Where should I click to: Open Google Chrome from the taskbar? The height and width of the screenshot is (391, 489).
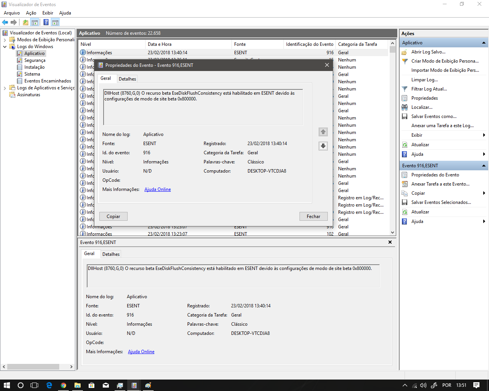pos(63,385)
